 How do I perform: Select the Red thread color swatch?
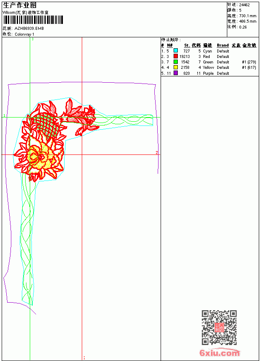tap(176, 56)
